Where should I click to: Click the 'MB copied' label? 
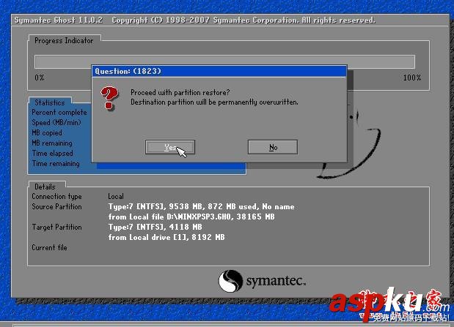47,133
